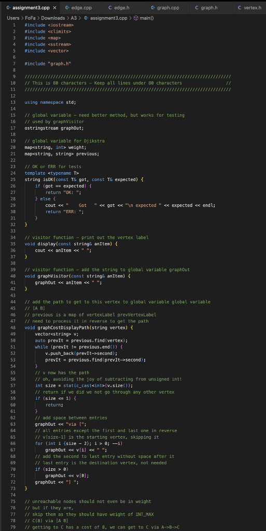Click on 'vector<string> v;' line

57,334
